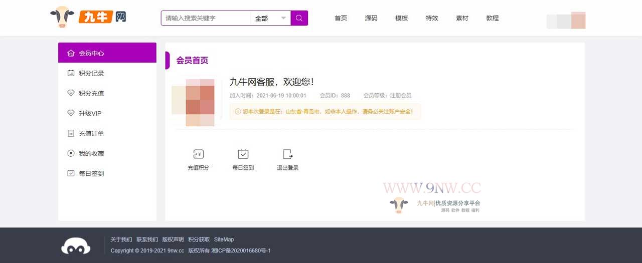Click the 退出登录 exit icon
Image resolution: width=642 pixels, height=263 pixels.
pos(288,154)
